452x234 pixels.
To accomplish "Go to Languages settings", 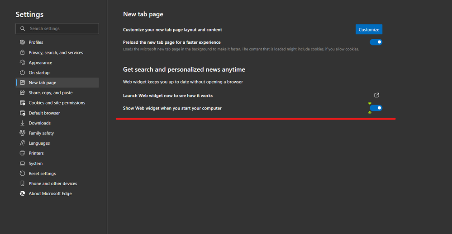I will click(x=57, y=143).
